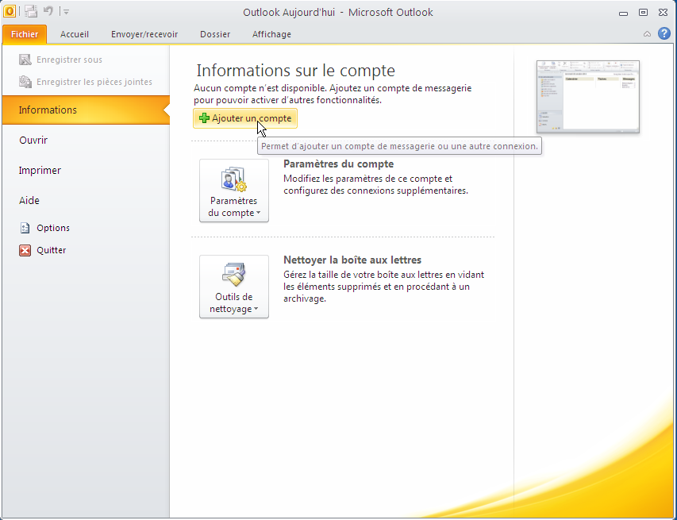Collapse the ribbon with the chevron icon
The height and width of the screenshot is (520, 677).
647,34
